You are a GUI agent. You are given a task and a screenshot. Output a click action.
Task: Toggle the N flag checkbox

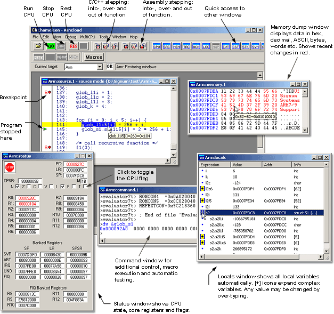(18, 187)
